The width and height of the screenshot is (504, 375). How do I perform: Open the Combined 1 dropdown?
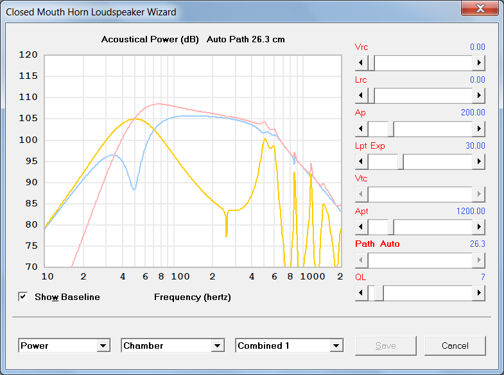point(336,346)
